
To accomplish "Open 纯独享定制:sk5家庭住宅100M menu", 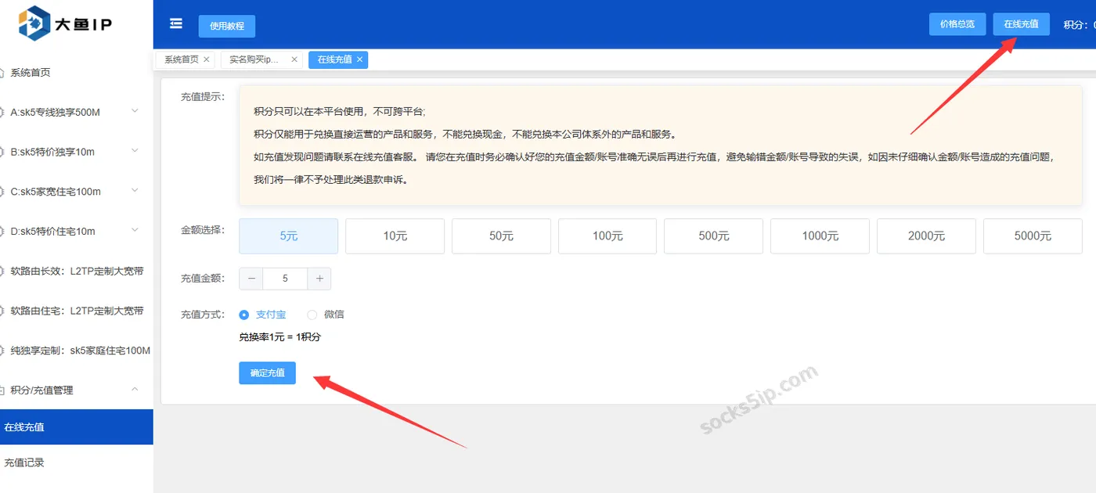I will coord(76,351).
